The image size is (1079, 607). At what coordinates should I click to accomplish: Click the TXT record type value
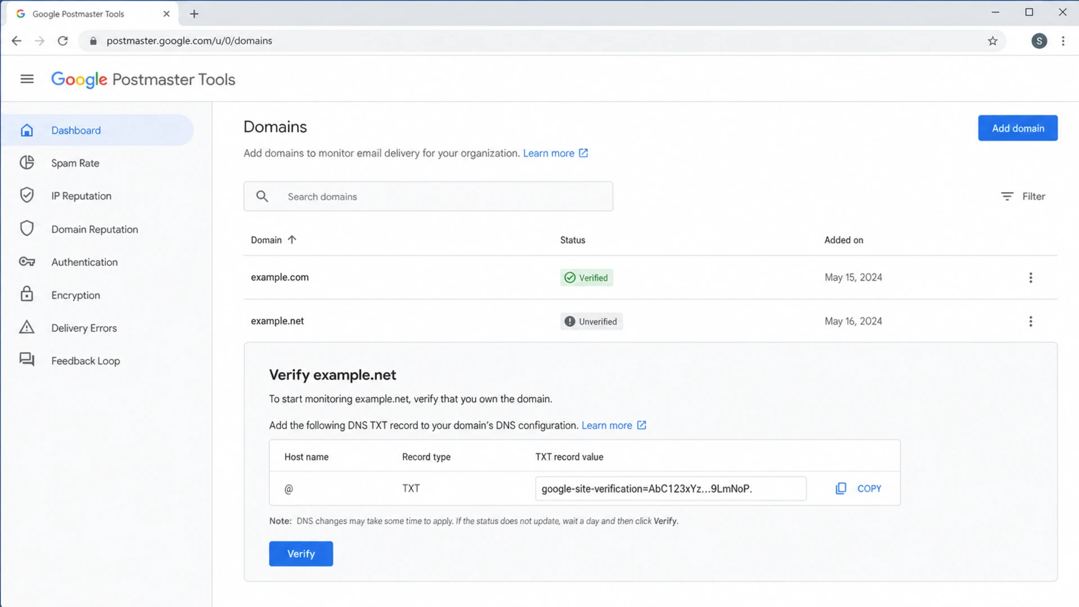[411, 488]
